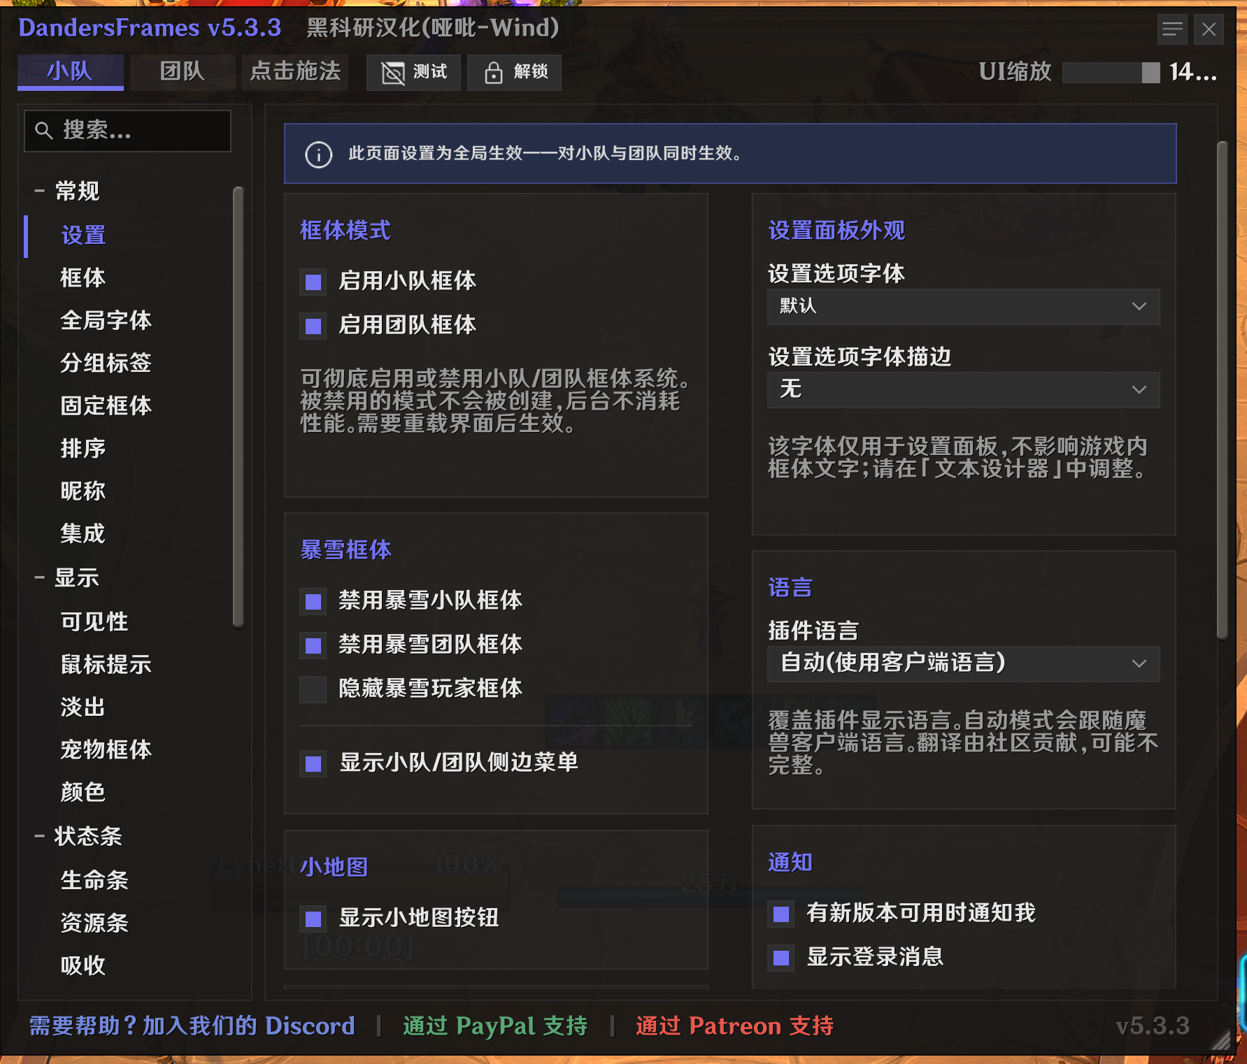1247x1064 pixels.
Task: Toggle the 启用小队框体 checkbox
Action: tap(313, 282)
